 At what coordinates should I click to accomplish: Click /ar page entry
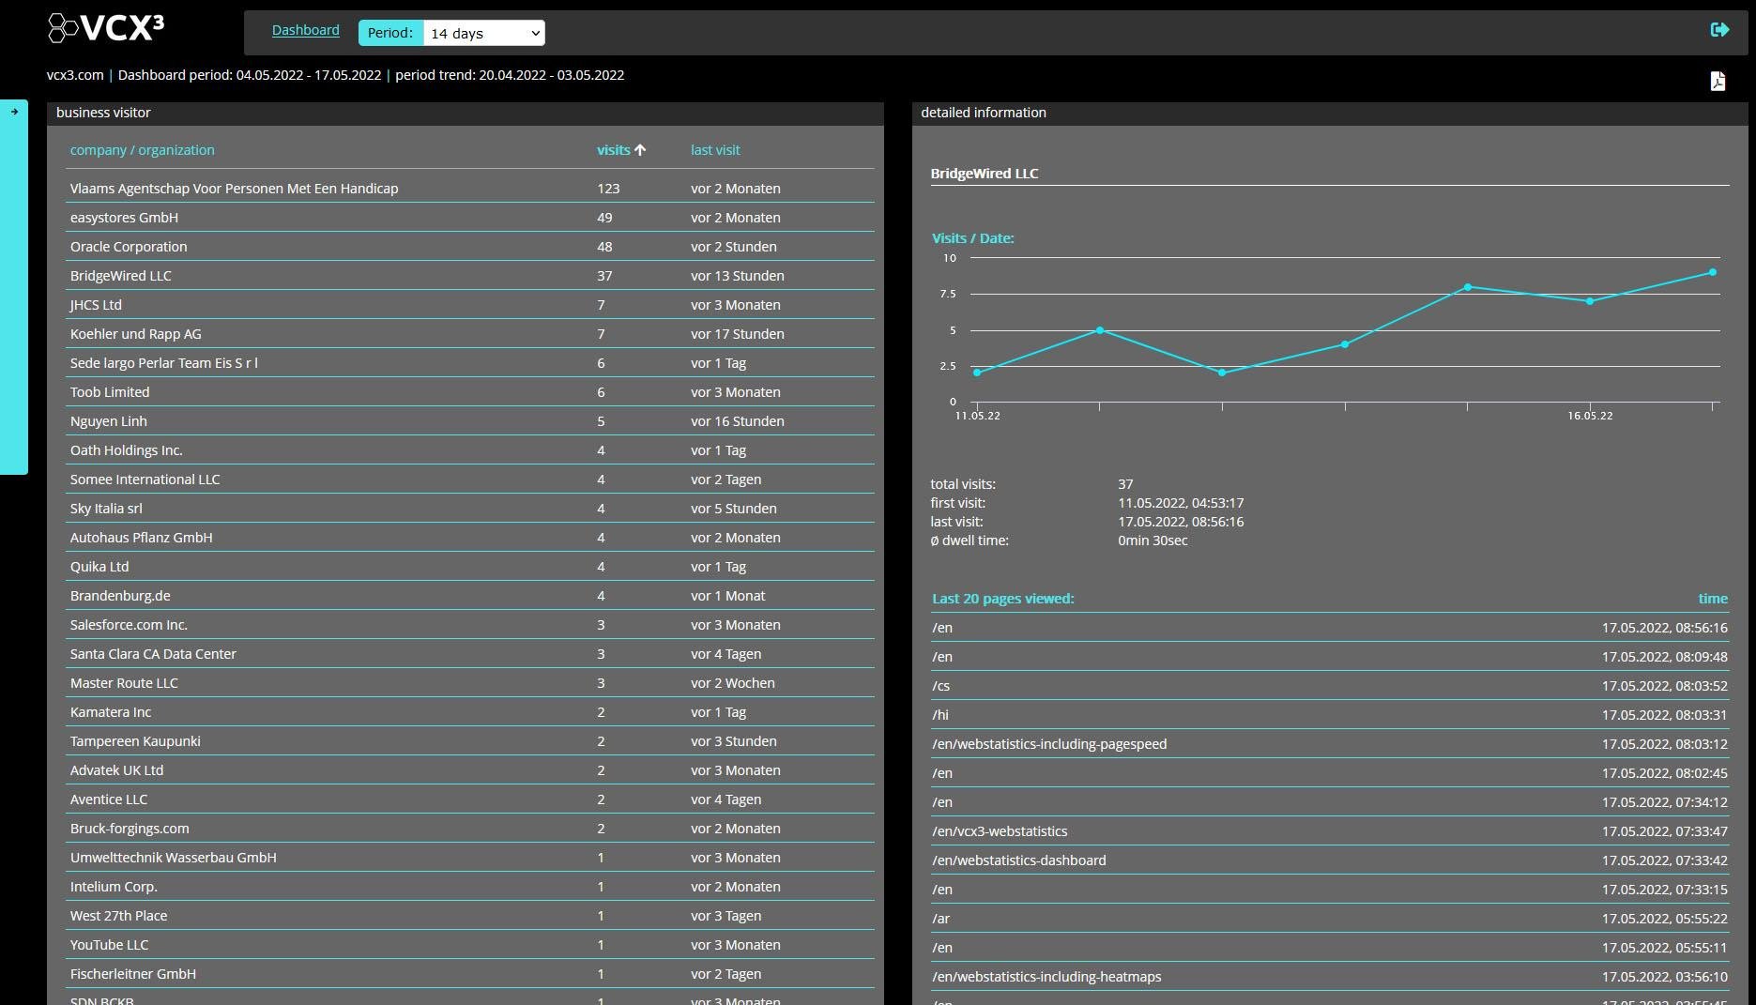click(x=1330, y=919)
